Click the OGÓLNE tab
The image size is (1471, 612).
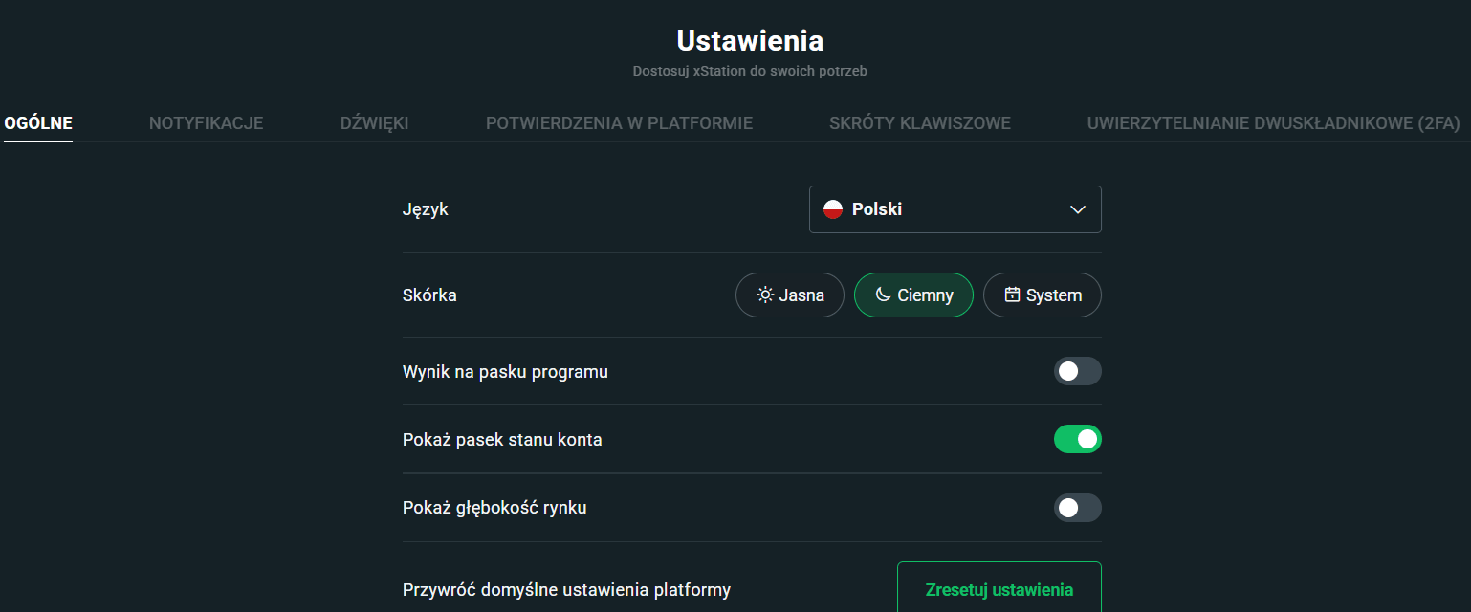coord(38,122)
